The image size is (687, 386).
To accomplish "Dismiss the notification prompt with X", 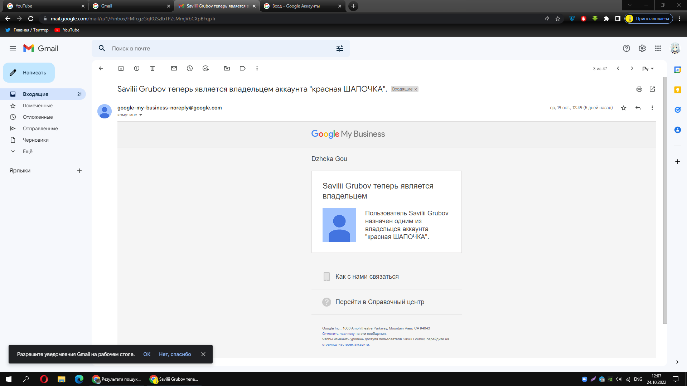I will pyautogui.click(x=203, y=354).
